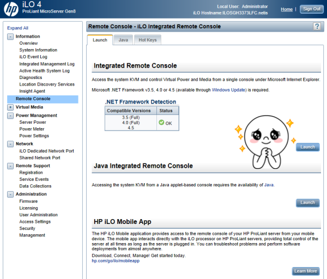Click the Remote Support section label
Viewport: 327px width, 279px height.
click(x=33, y=166)
